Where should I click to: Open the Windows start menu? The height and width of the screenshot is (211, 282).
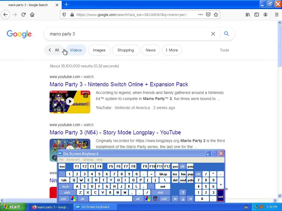point(13,207)
